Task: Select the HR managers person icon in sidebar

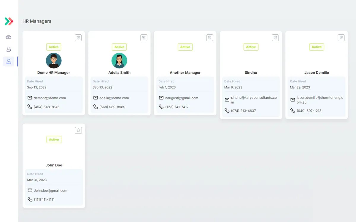Action: pyautogui.click(x=9, y=62)
